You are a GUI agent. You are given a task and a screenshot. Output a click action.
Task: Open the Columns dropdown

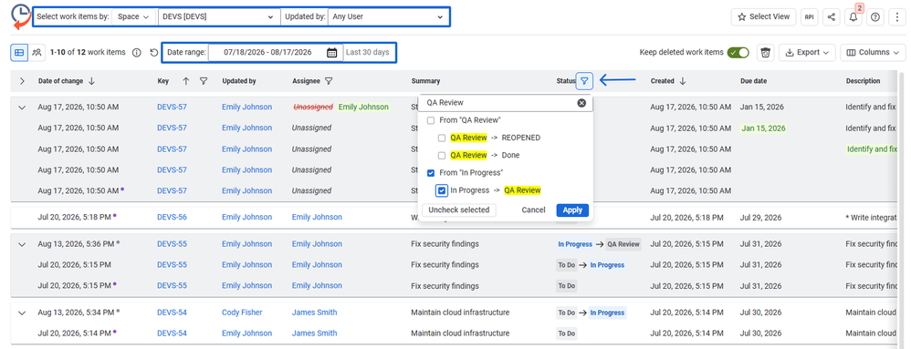pyautogui.click(x=873, y=52)
